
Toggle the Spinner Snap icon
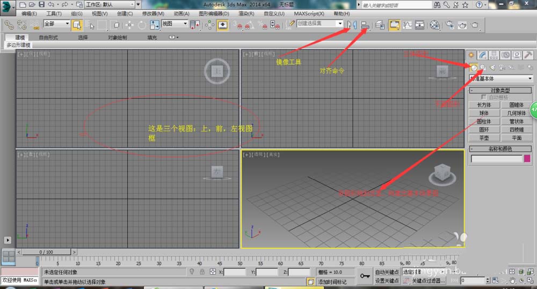tap(274, 25)
